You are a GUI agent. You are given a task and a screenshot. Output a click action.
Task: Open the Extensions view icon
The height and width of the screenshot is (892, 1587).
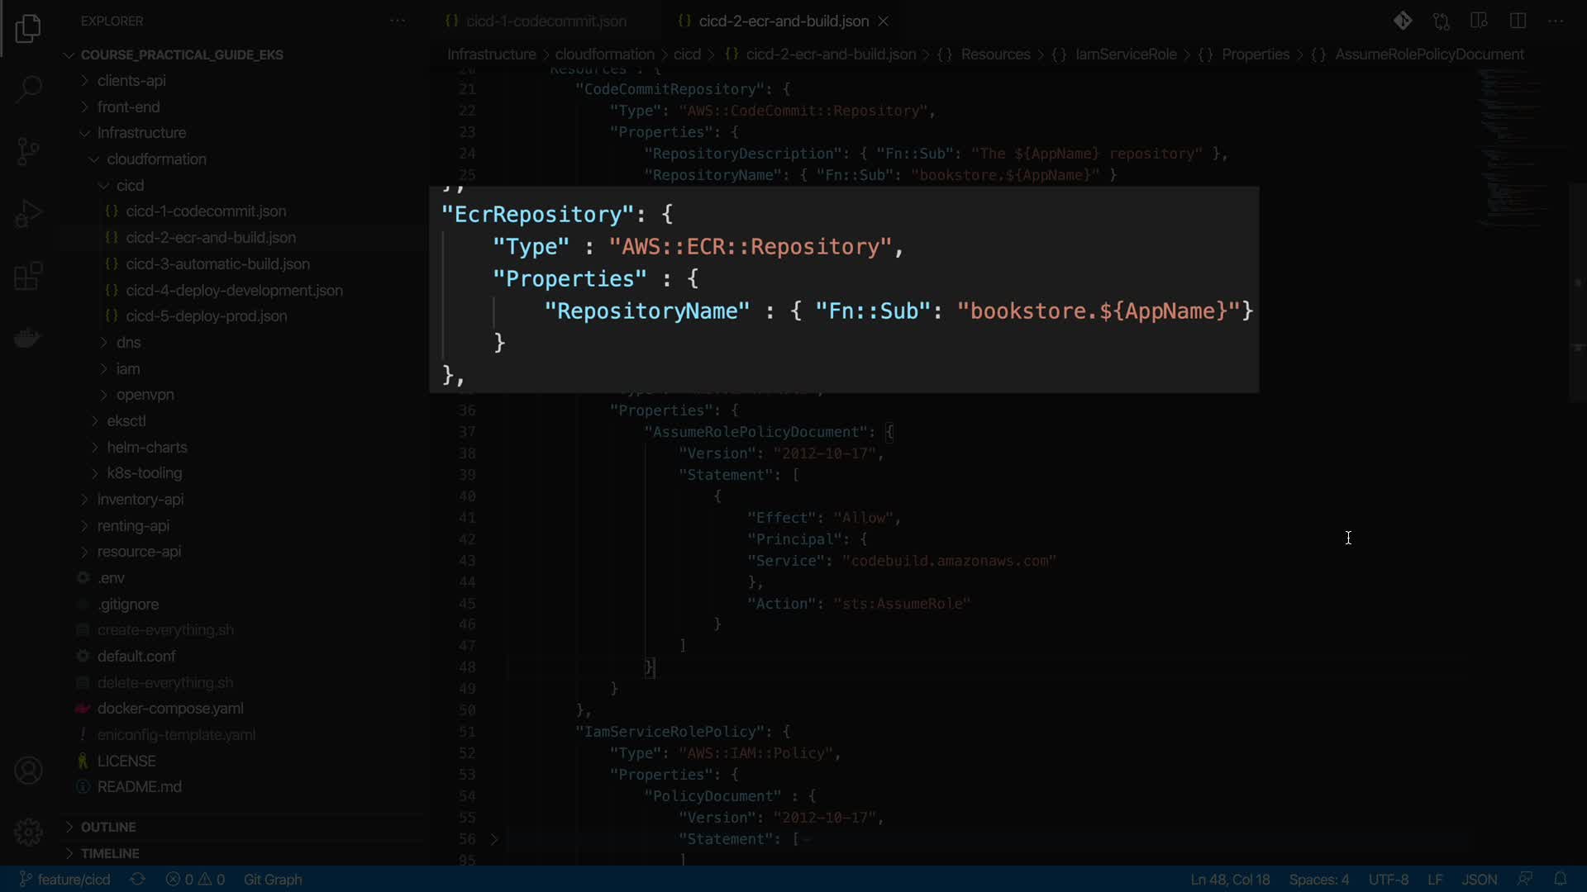tap(28, 276)
